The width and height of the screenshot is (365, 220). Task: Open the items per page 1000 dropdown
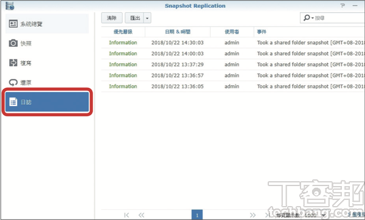[x=315, y=215]
